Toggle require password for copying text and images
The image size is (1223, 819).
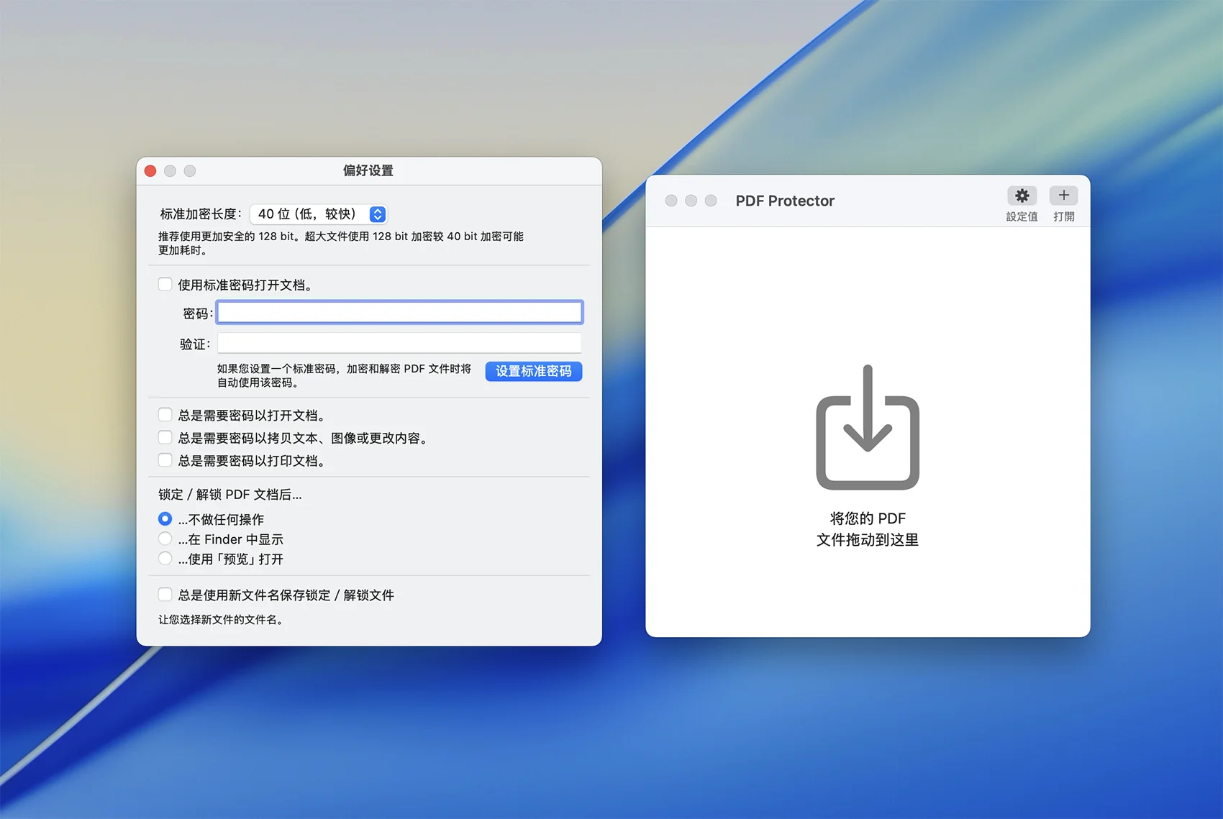pyautogui.click(x=165, y=438)
